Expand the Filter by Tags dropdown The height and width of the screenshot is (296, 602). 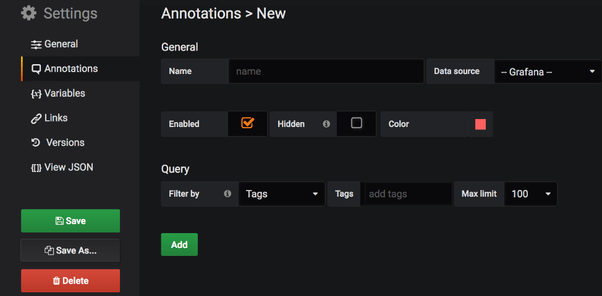tap(282, 194)
